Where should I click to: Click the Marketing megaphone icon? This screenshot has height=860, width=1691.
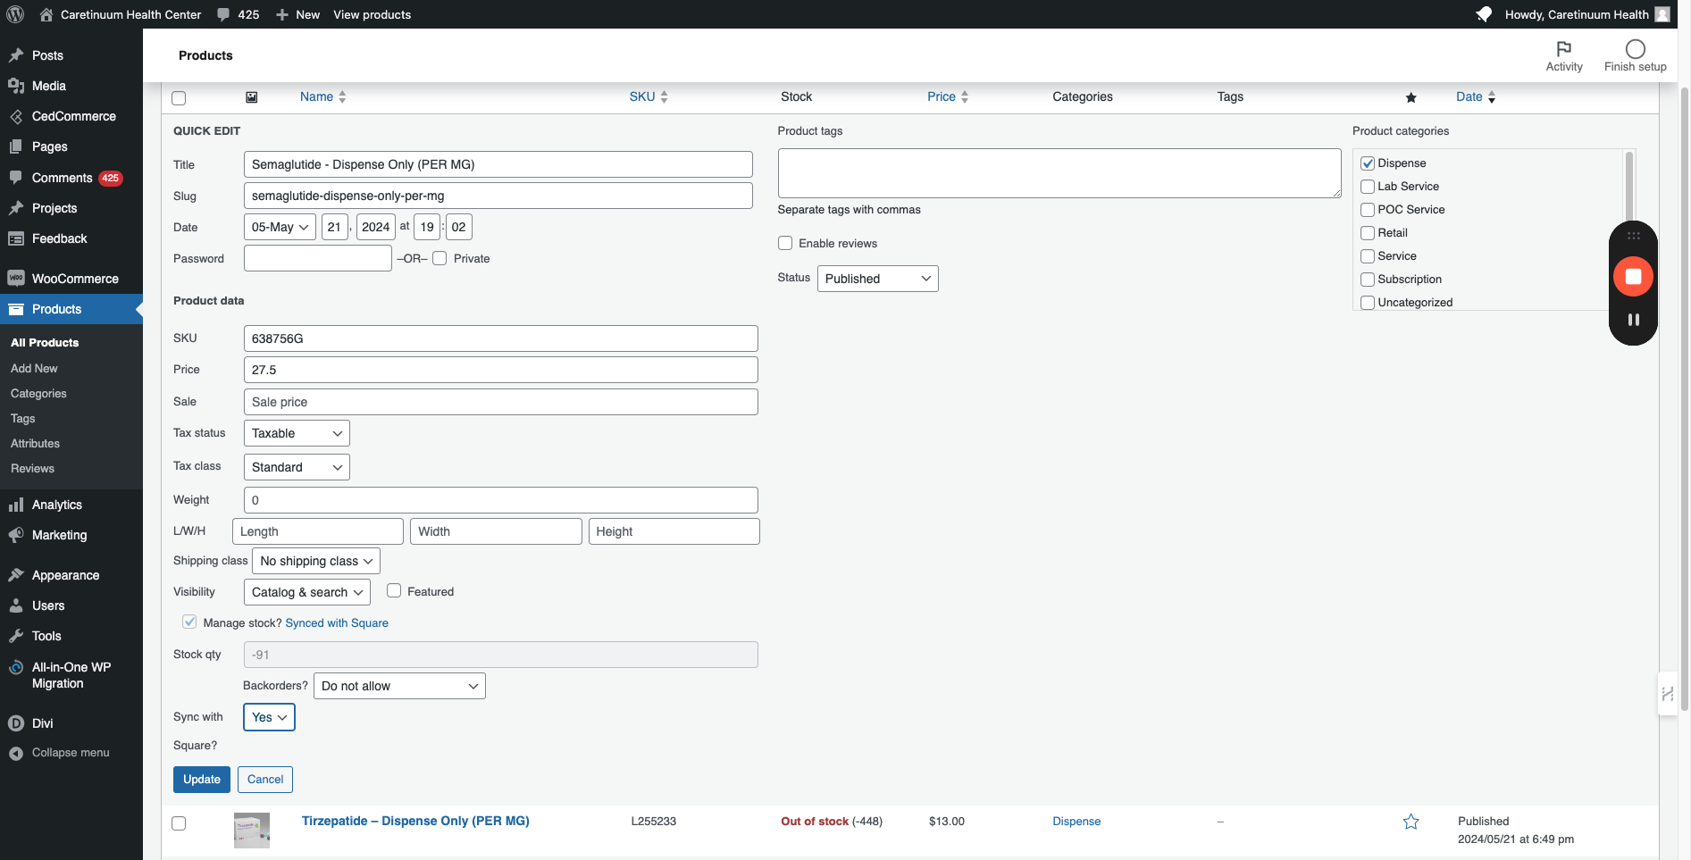pyautogui.click(x=16, y=535)
